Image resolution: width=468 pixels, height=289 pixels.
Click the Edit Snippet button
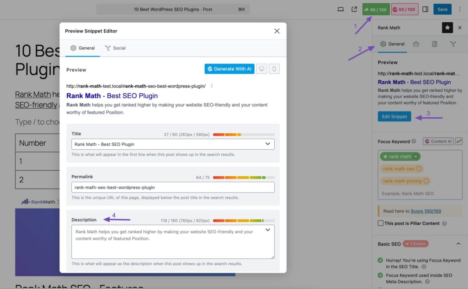coord(394,116)
